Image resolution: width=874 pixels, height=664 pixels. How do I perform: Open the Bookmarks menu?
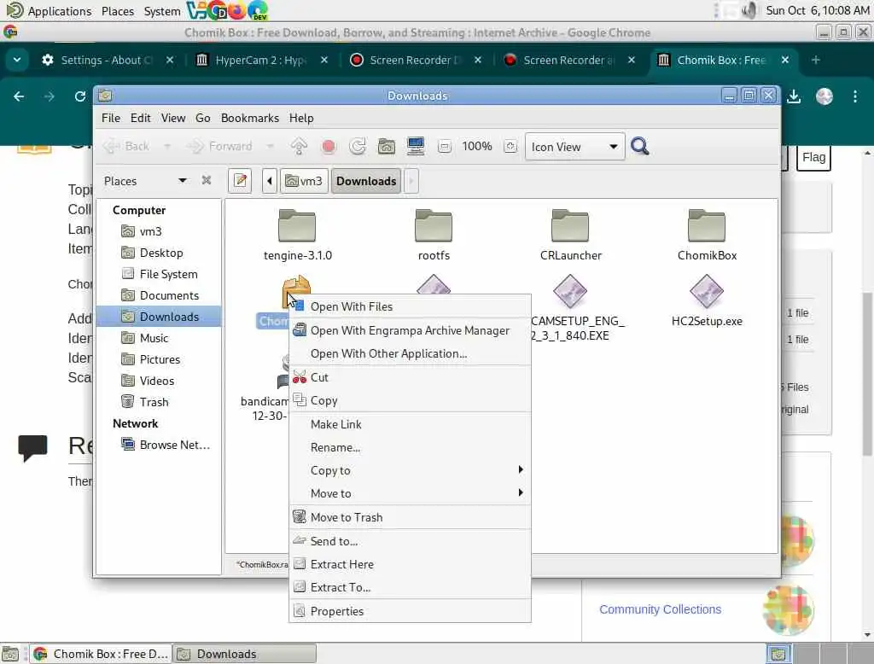pyautogui.click(x=250, y=118)
